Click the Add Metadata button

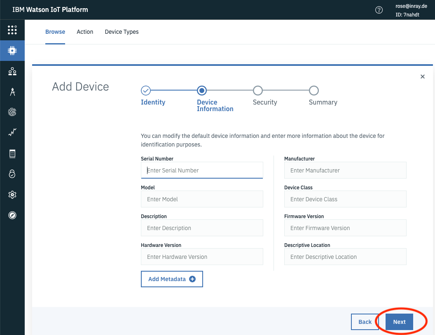click(172, 279)
